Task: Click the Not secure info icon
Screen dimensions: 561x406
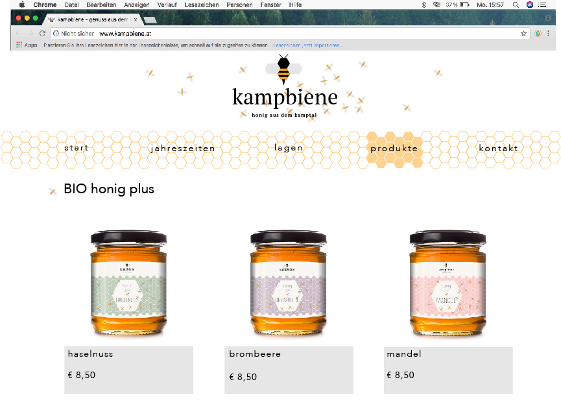Action: (x=56, y=33)
